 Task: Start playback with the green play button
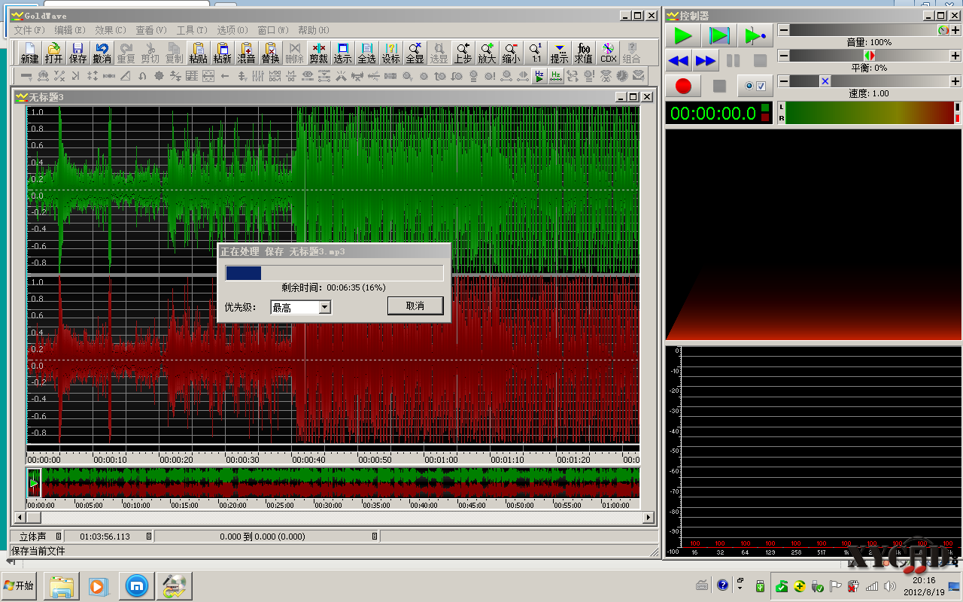[683, 35]
